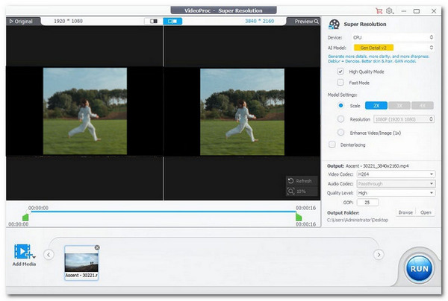Select the Resolution radio button
Image resolution: width=448 pixels, height=301 pixels.
340,119
